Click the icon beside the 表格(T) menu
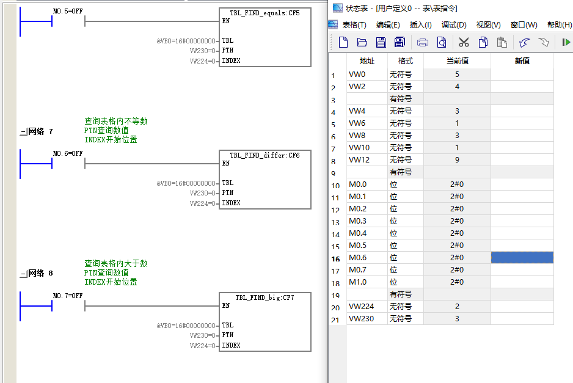The width and height of the screenshot is (573, 383). (x=333, y=24)
